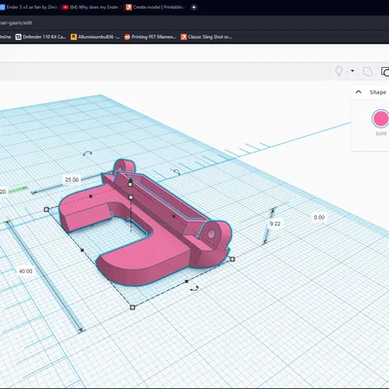Select the pink Solid color swatch

point(380,119)
